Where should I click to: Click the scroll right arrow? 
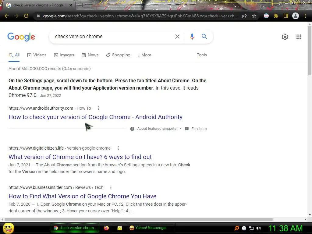pyautogui.click(x=305, y=219)
